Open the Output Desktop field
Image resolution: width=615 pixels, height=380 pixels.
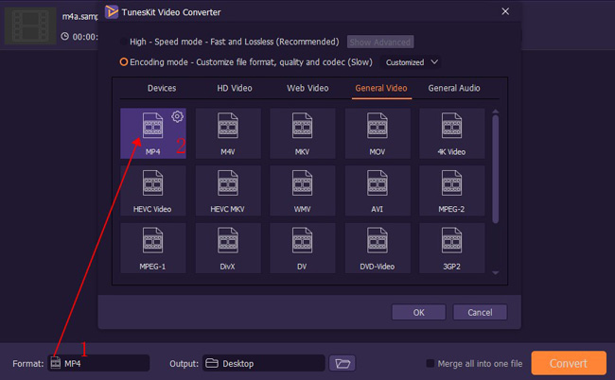pyautogui.click(x=264, y=363)
